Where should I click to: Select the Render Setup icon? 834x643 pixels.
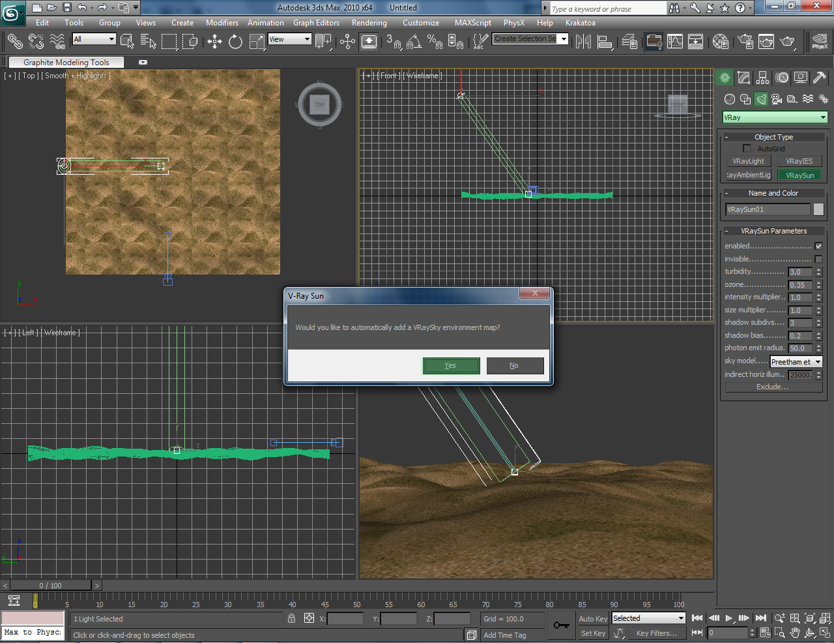746,42
